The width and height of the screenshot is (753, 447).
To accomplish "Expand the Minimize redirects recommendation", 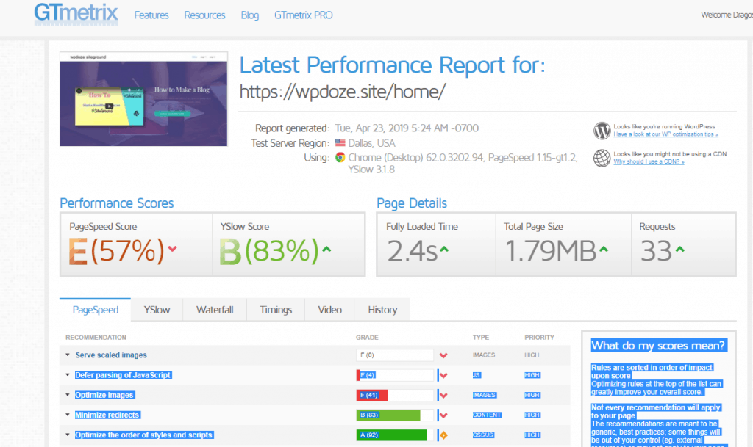I will pyautogui.click(x=68, y=415).
